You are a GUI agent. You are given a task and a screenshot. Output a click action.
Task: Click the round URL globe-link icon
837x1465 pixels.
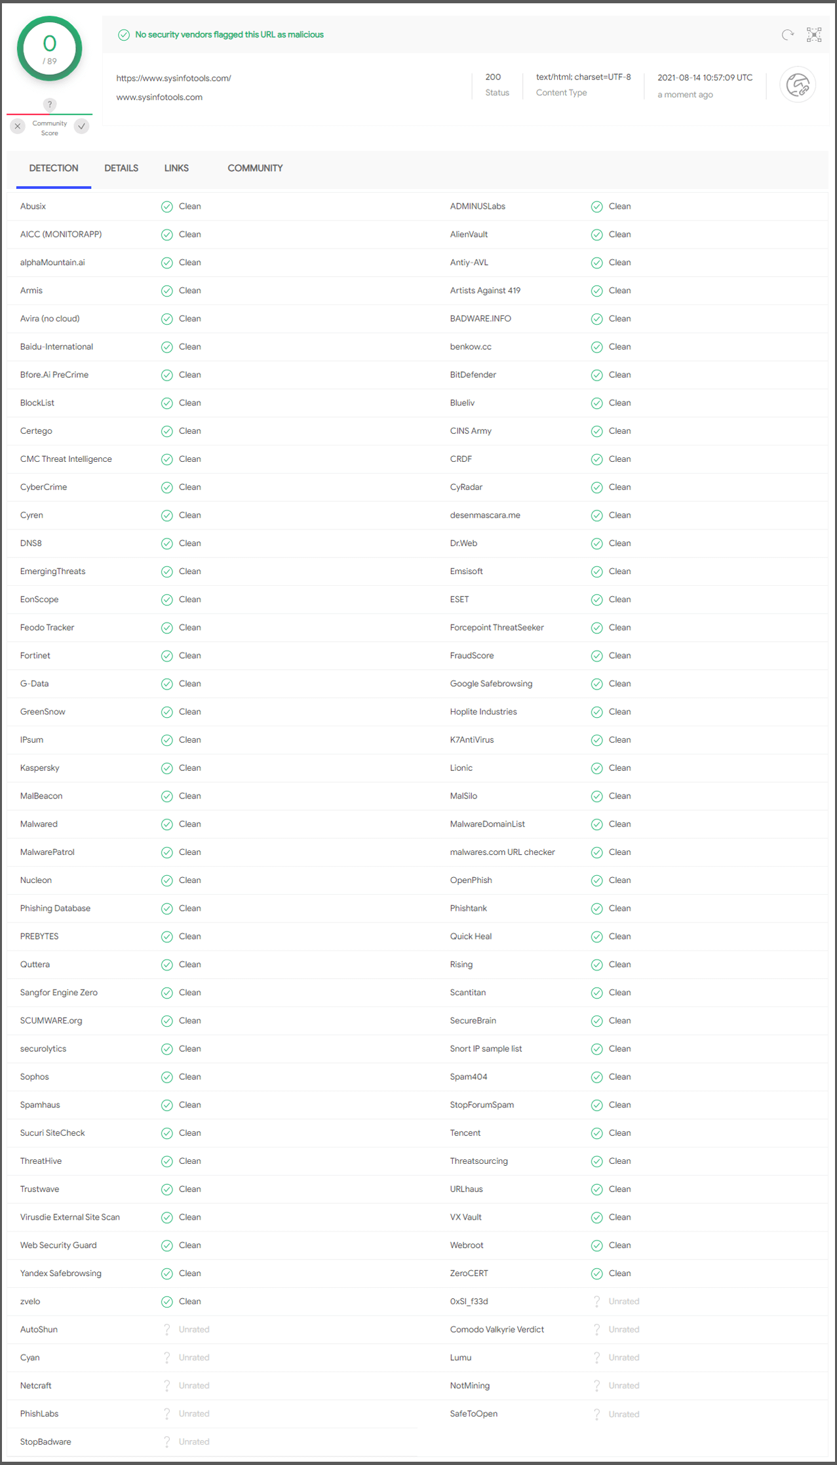798,85
